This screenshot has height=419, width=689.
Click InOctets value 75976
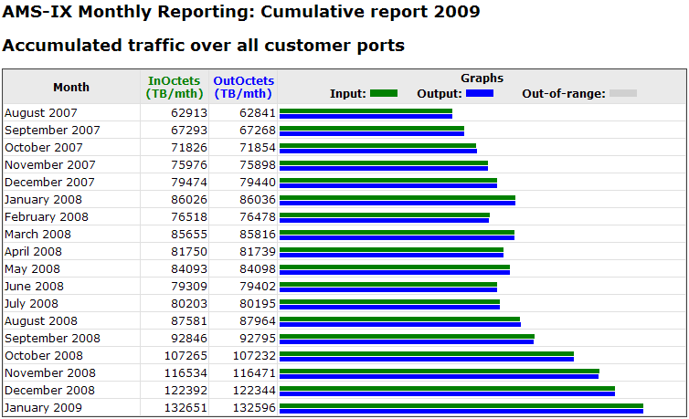[x=189, y=165]
